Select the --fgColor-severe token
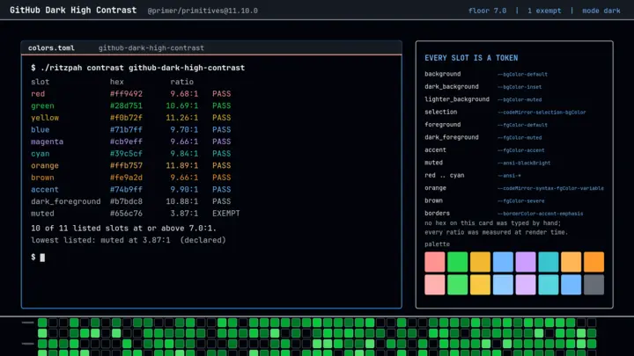 (x=520, y=201)
